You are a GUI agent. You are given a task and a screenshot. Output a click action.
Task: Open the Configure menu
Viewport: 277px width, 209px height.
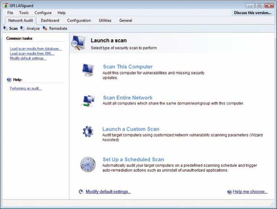(43, 12)
